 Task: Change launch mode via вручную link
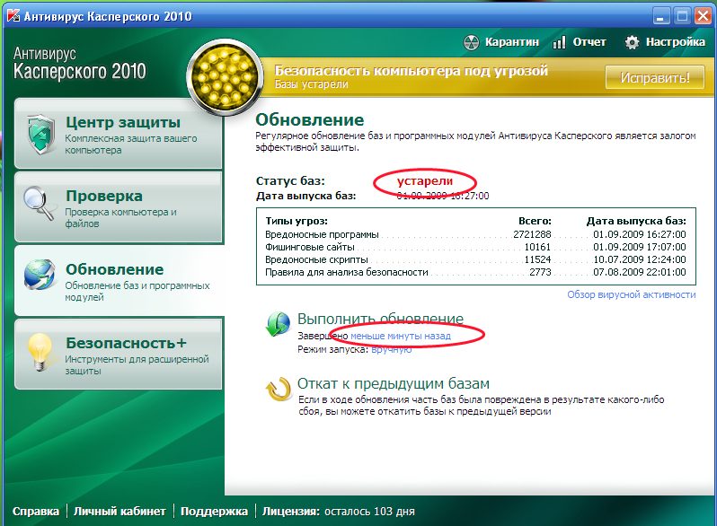click(392, 349)
